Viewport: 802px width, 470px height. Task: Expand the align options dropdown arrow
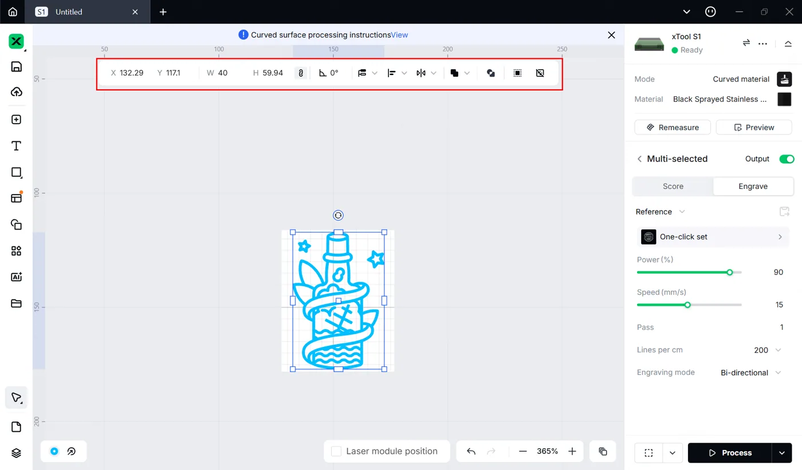[404, 73]
